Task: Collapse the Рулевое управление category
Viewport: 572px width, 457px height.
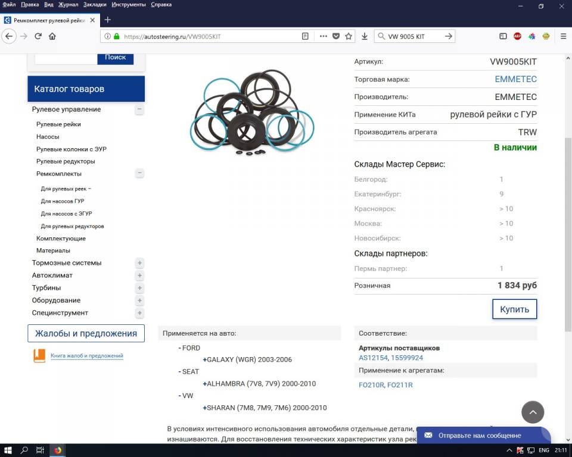Action: click(139, 109)
